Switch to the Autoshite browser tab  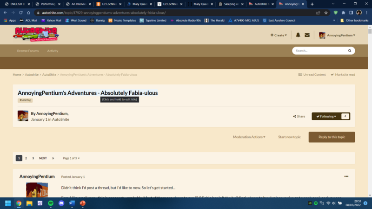click(x=260, y=4)
